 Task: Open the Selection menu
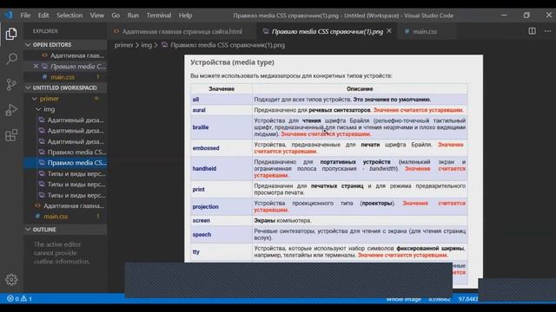click(x=69, y=16)
